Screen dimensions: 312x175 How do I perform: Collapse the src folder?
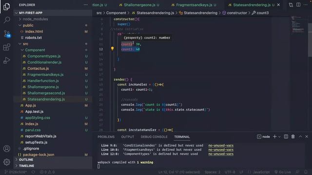[25, 44]
